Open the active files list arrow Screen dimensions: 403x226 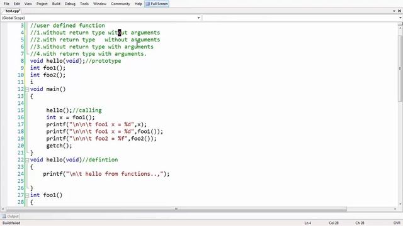click(394, 11)
